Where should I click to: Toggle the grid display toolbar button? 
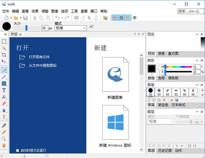click(x=127, y=17)
